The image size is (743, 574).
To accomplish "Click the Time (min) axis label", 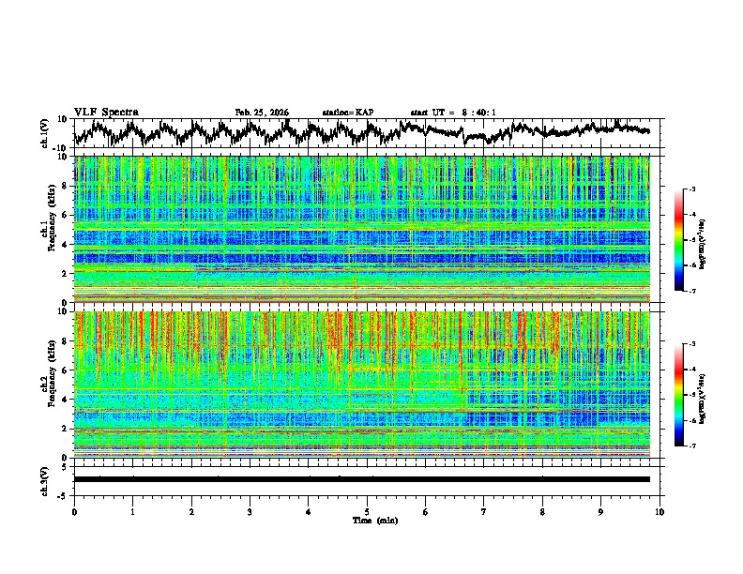I will [375, 521].
